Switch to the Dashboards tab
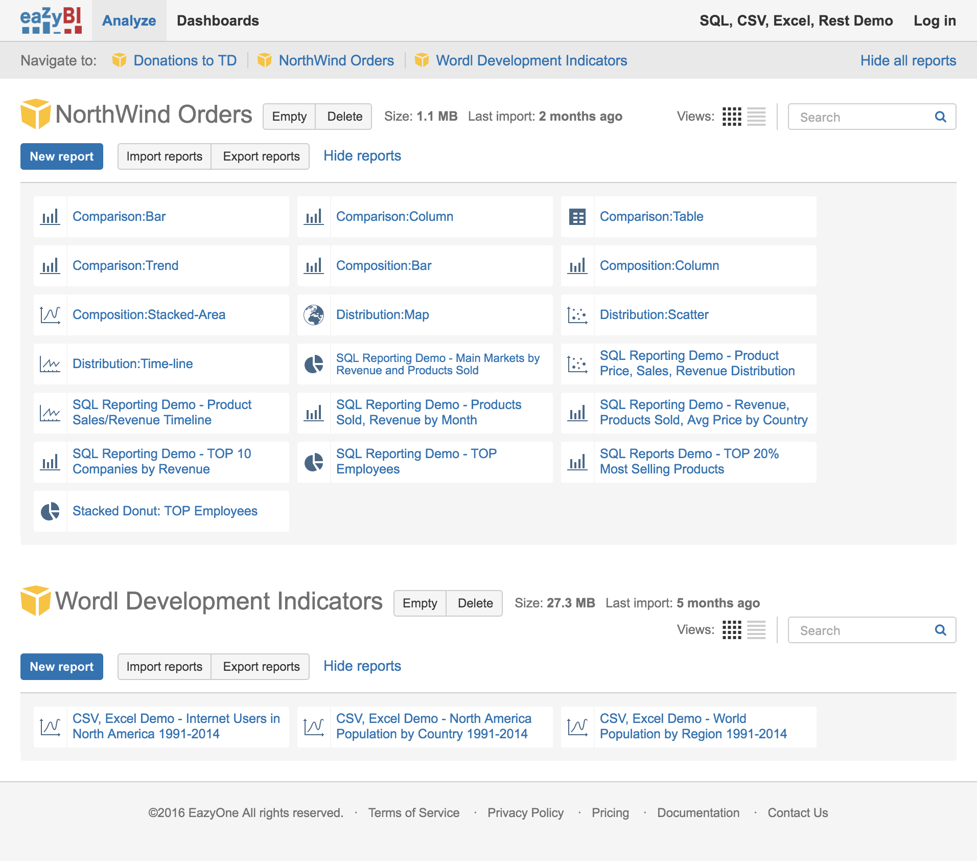This screenshot has height=861, width=977. tap(218, 20)
